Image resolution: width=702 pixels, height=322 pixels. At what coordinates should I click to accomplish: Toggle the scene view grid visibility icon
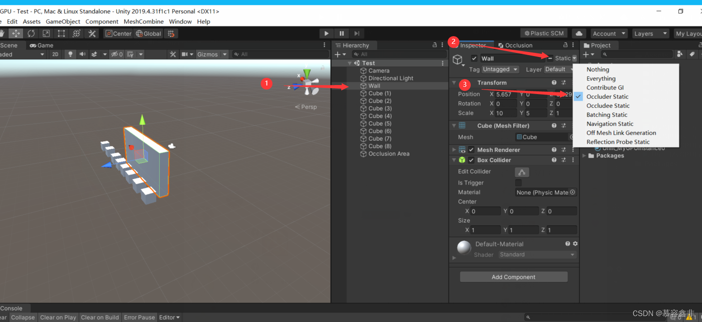tap(129, 54)
